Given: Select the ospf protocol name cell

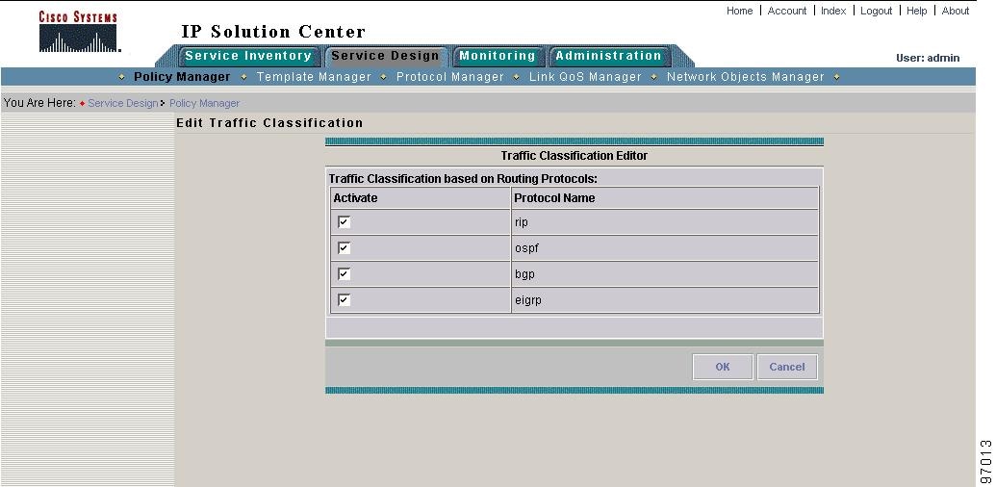Looking at the screenshot, I should (665, 248).
